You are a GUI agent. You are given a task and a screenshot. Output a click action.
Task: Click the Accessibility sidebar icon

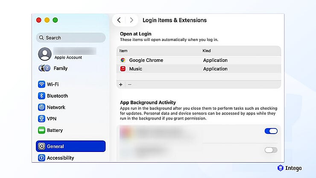[x=41, y=158]
